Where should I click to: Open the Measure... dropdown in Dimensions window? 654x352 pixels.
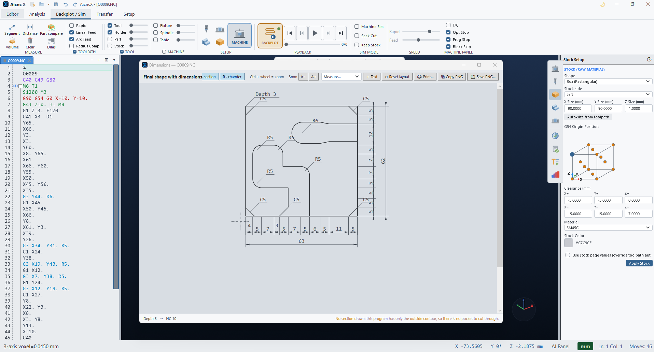(341, 77)
